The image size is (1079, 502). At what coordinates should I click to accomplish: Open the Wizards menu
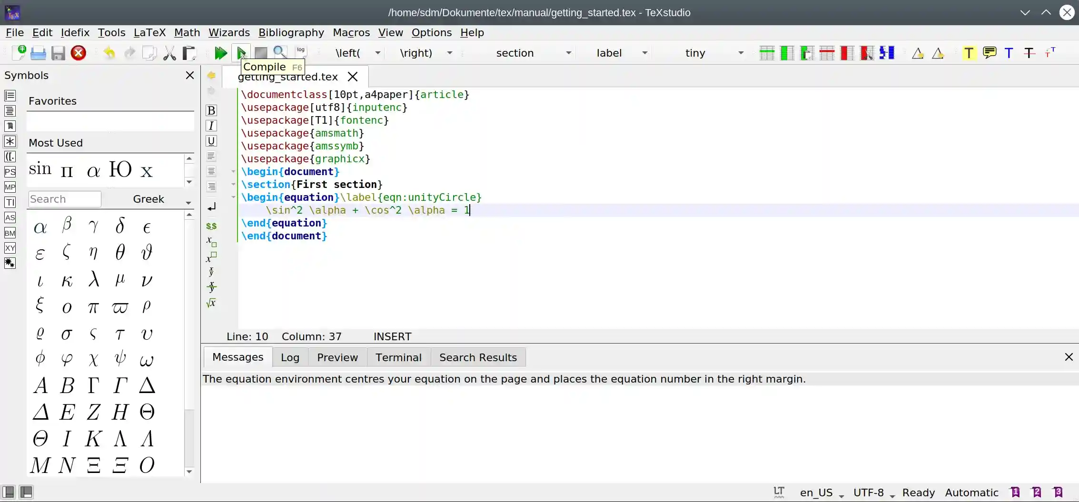point(229,32)
